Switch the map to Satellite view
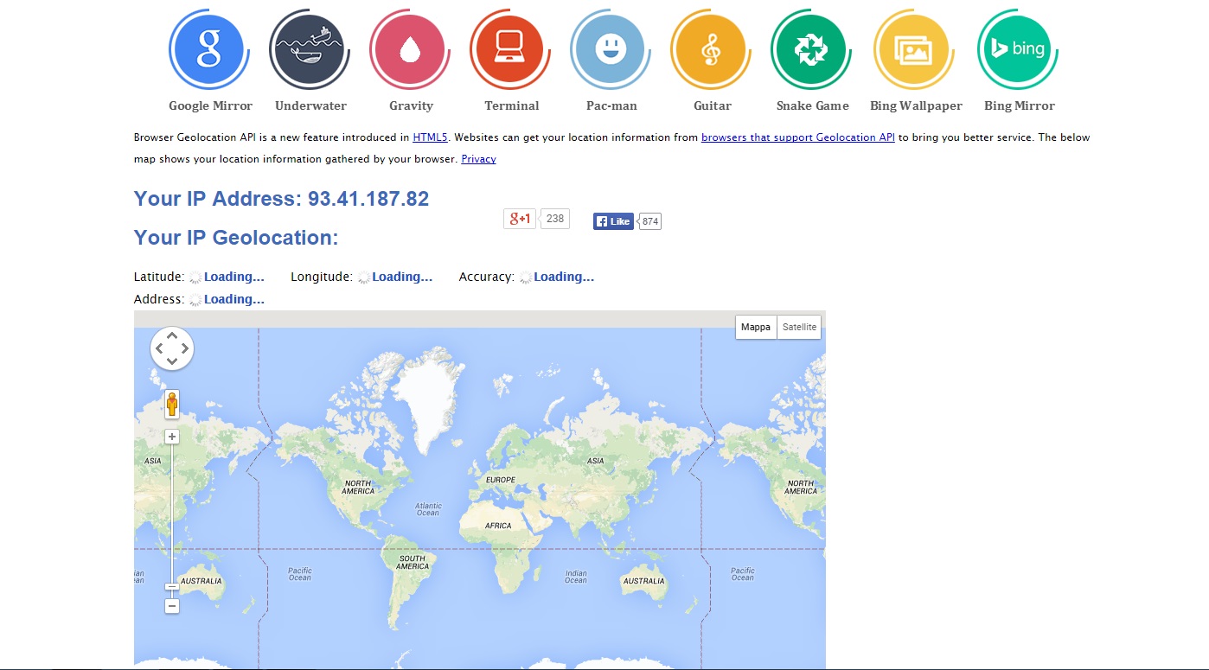Screen dimensions: 1209x670 pos(799,328)
